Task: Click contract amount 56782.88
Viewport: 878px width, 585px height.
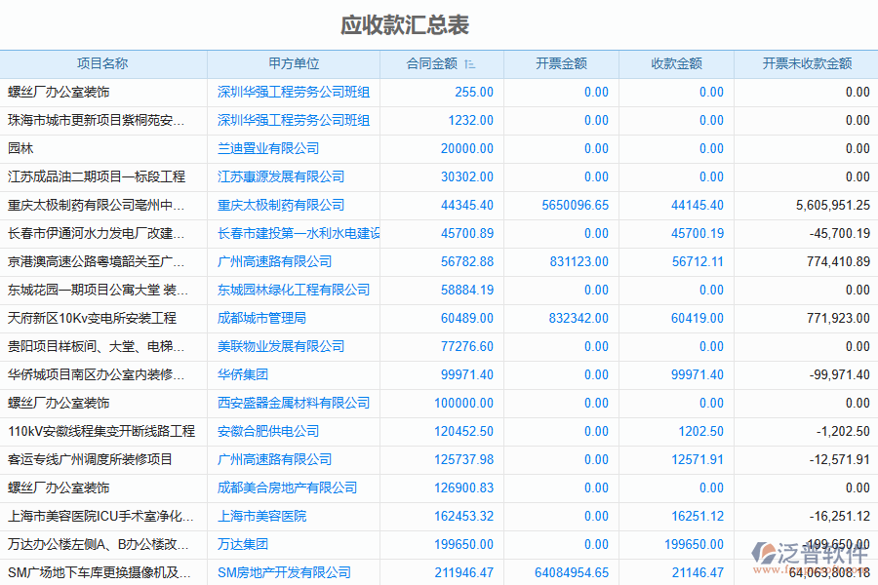Action: coord(467,261)
